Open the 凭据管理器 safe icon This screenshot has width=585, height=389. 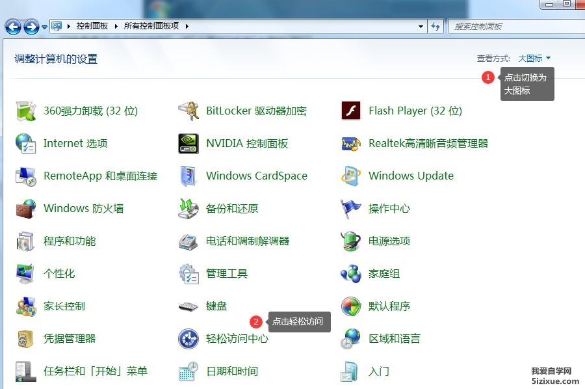tap(26, 339)
